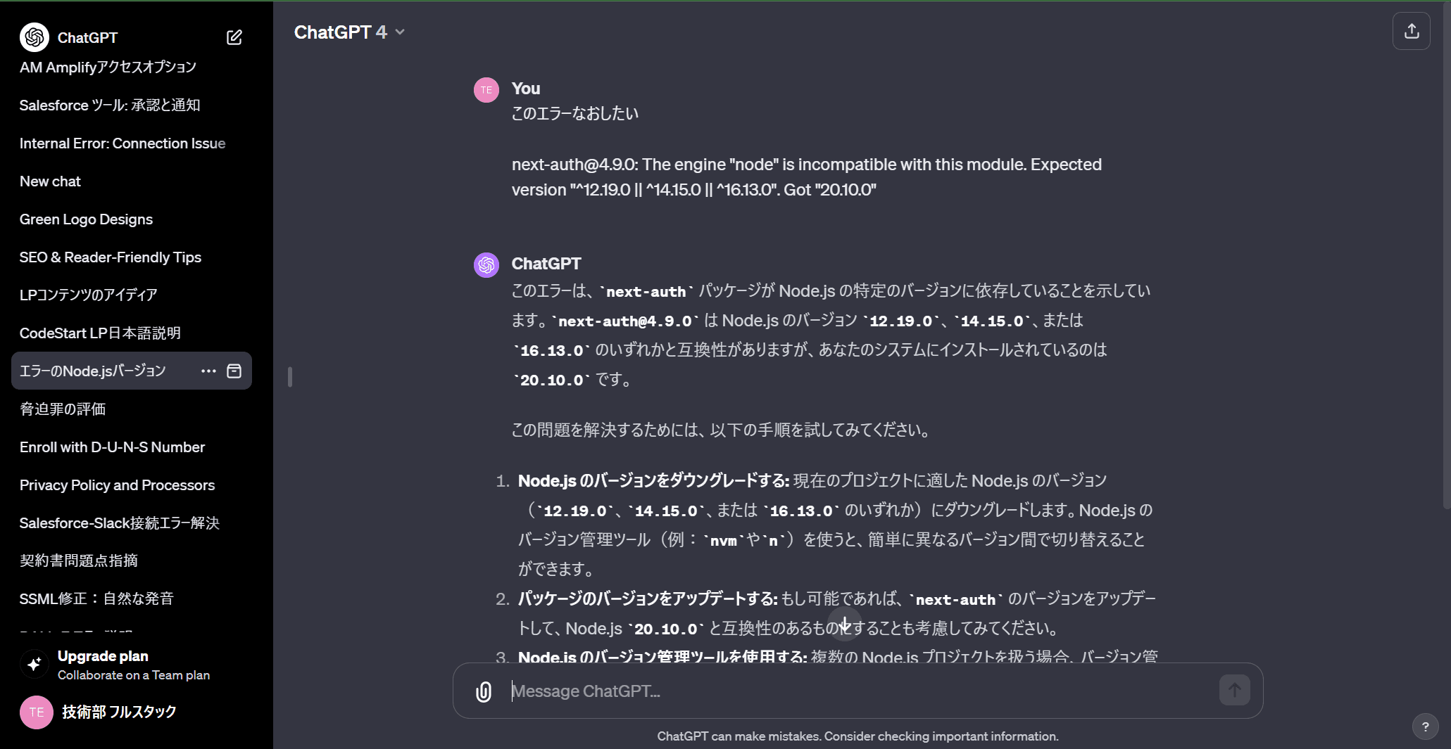Screen dimensions: 1451x749
Task: Click the ChatGPT logo in sidebar
Action: pyautogui.click(x=34, y=37)
